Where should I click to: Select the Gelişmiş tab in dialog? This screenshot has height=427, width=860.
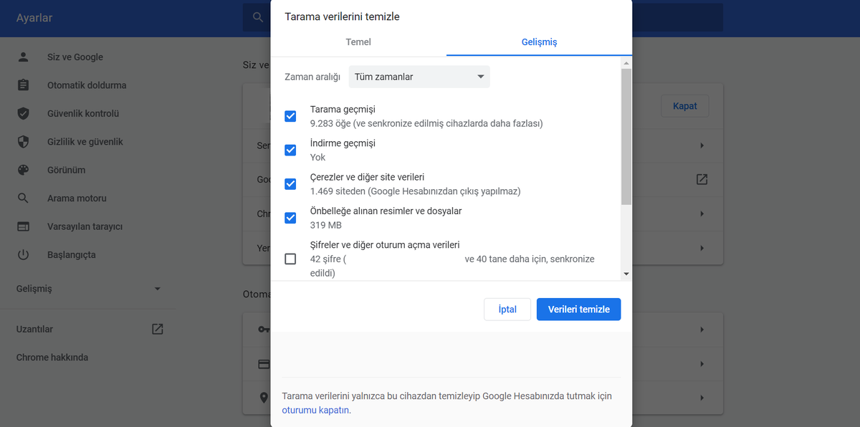539,42
